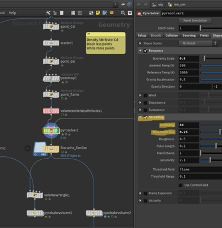Switch to the Sourcing tab
This screenshot has height=228, width=222.
(189, 36)
